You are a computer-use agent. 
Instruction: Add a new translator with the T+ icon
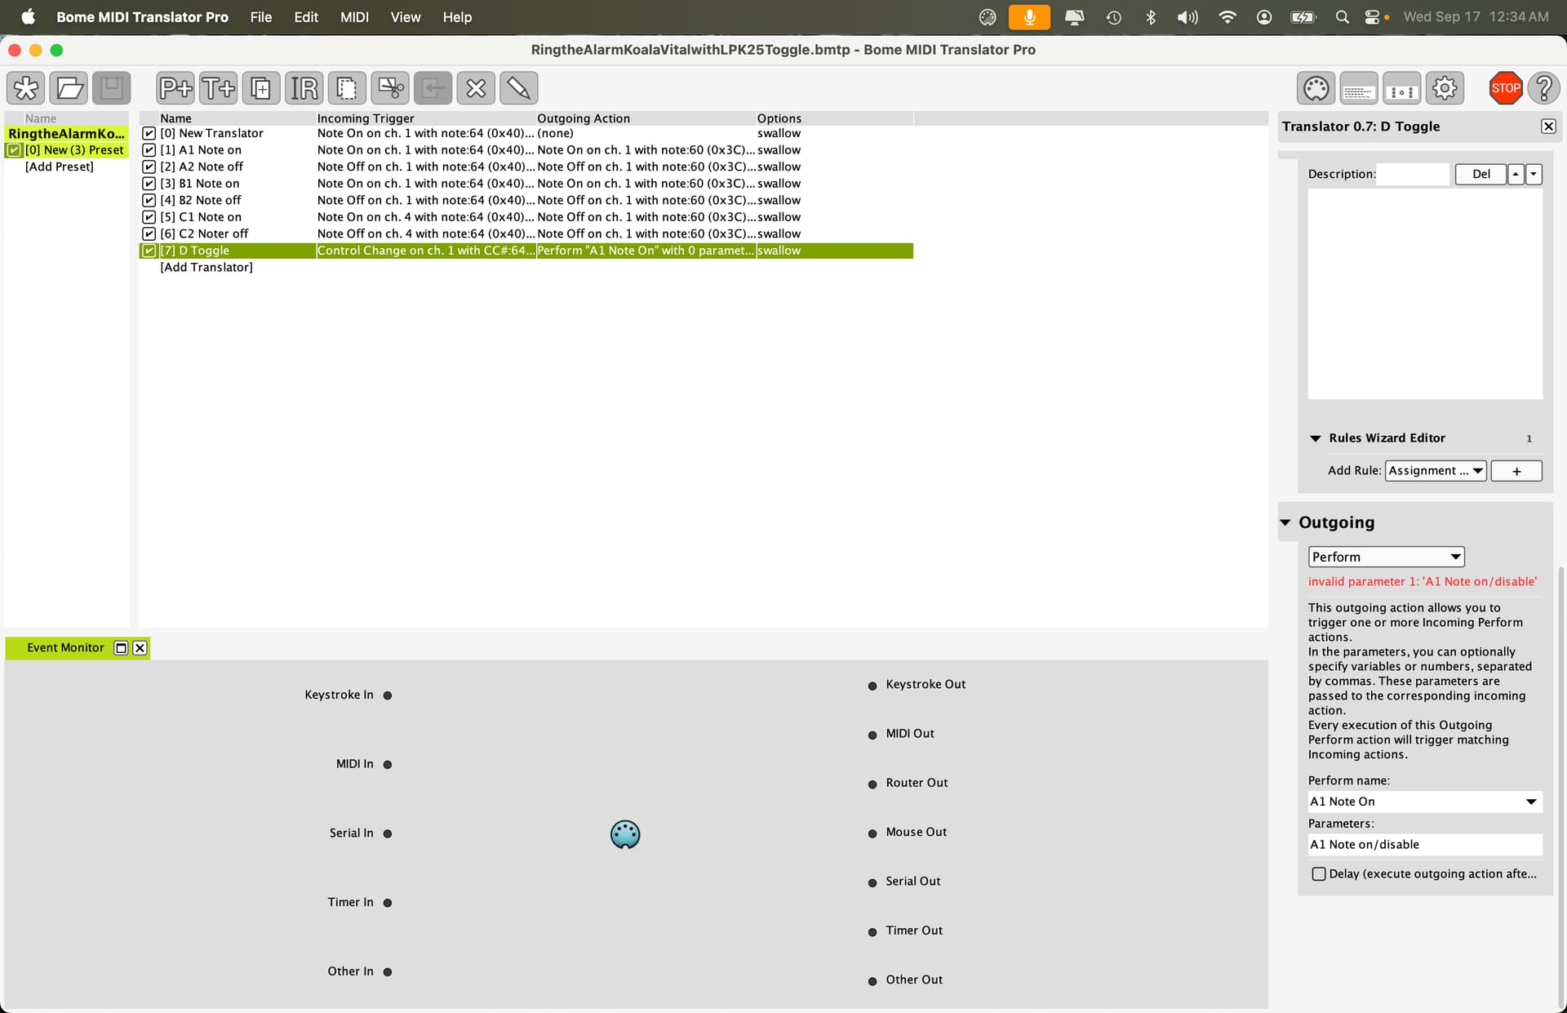[218, 88]
